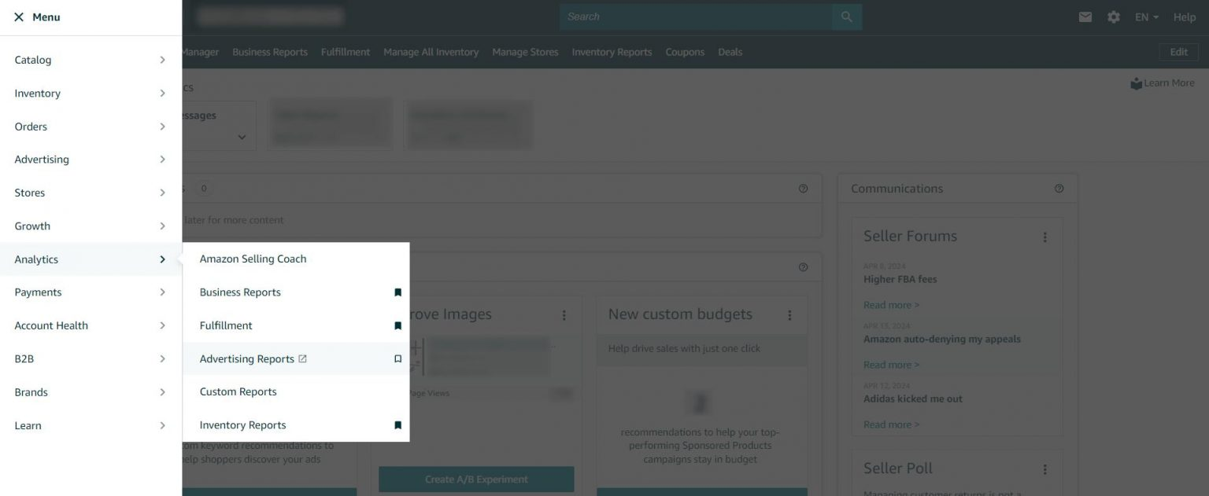
Task: Open Read more under Higher FBA fees
Action: [891, 305]
